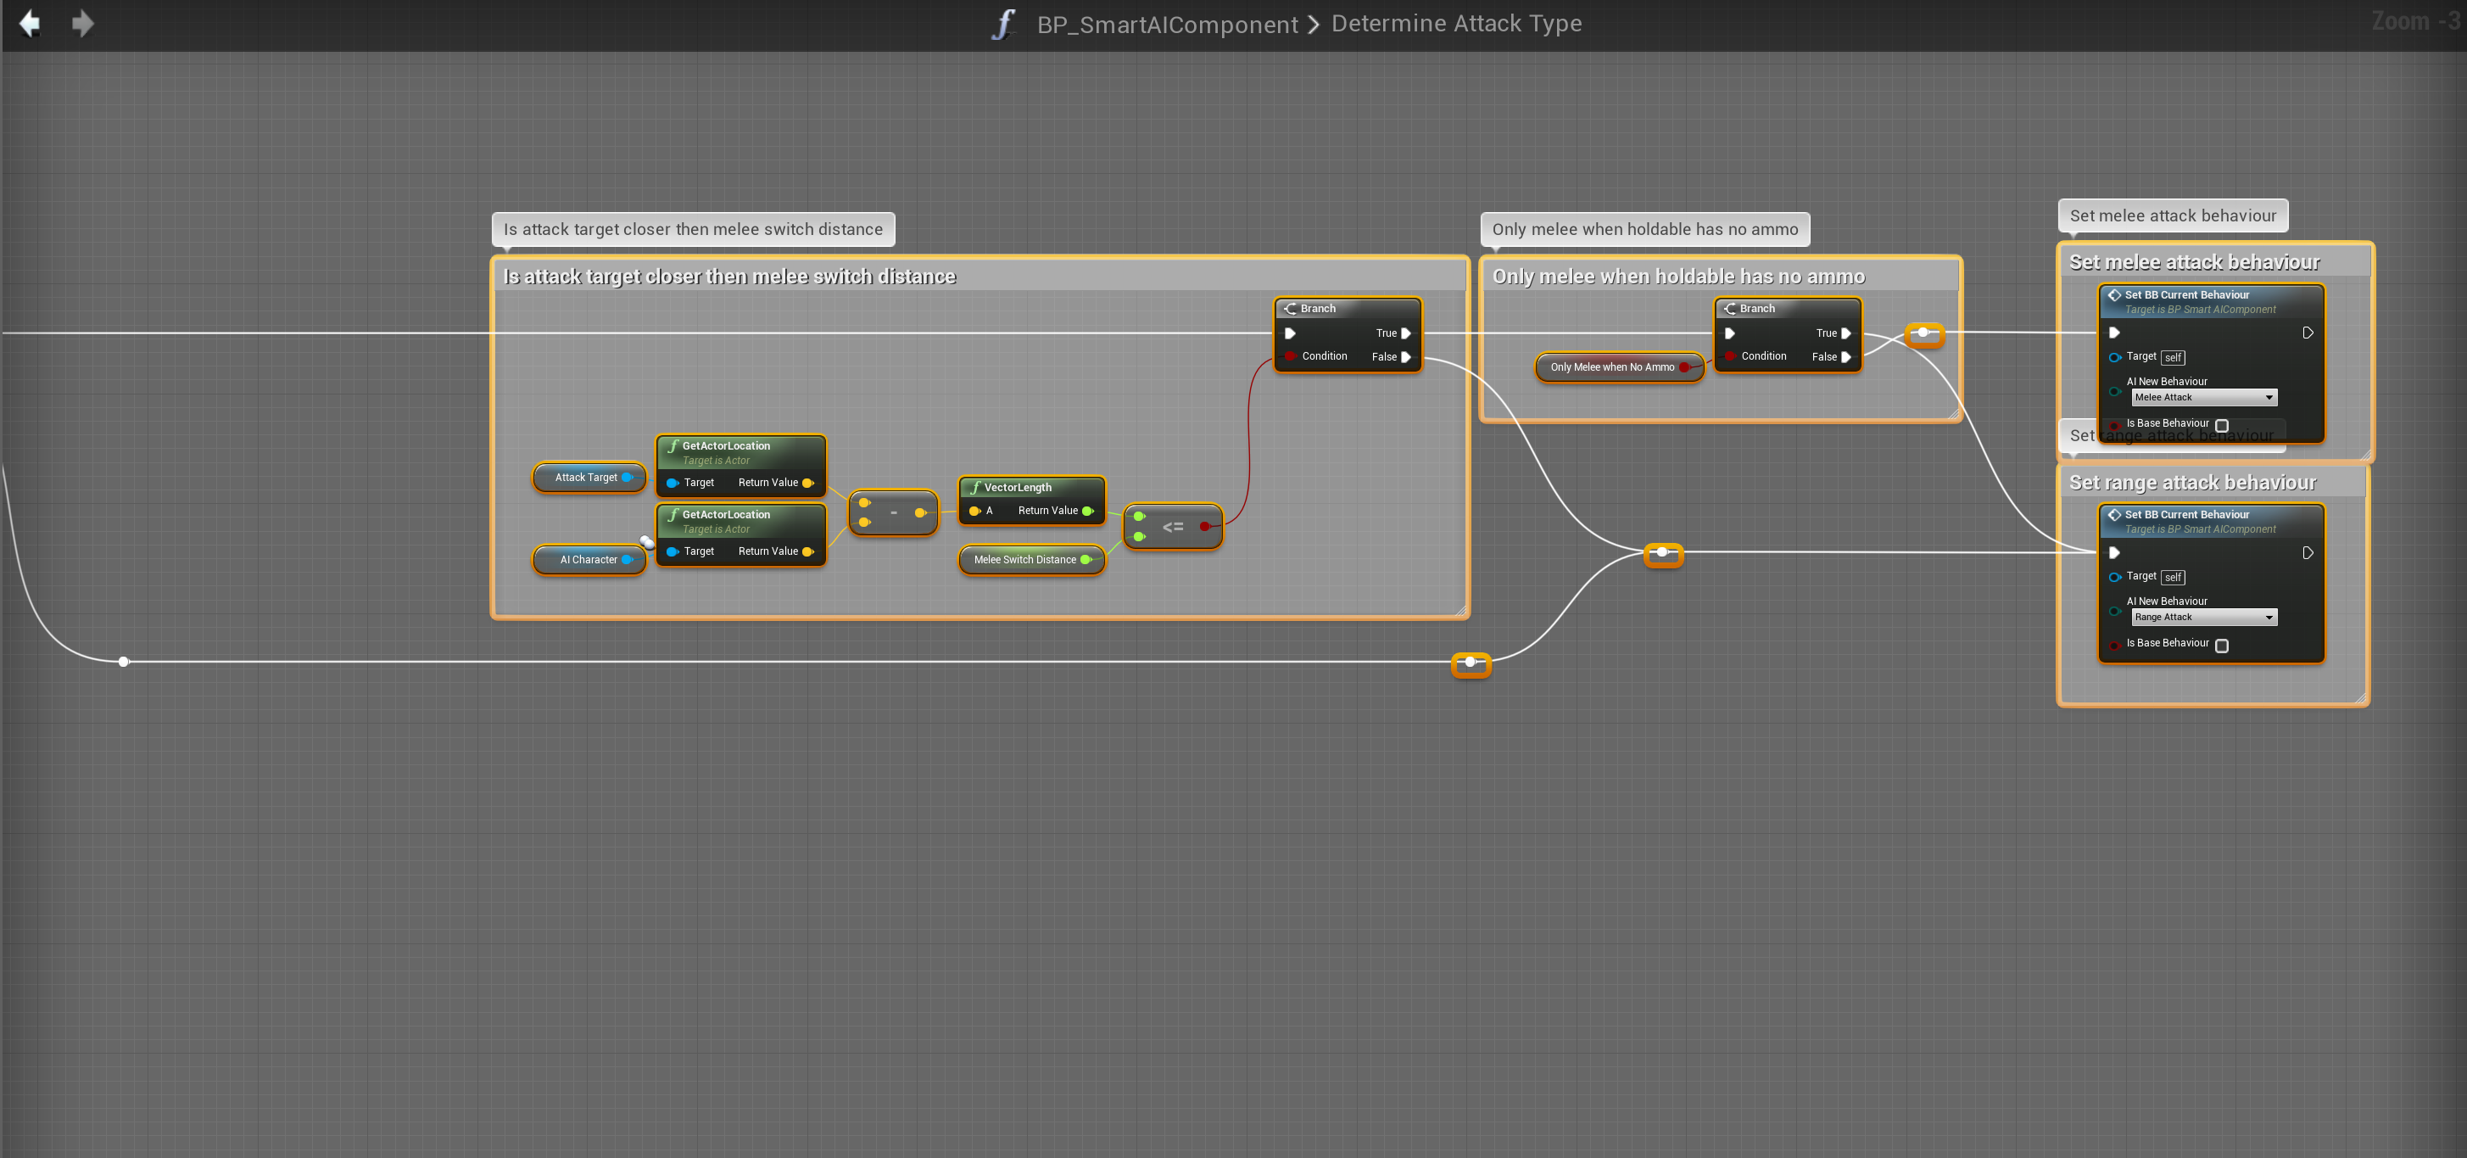Select the Melee Switch Distance variable node

(x=1024, y=560)
